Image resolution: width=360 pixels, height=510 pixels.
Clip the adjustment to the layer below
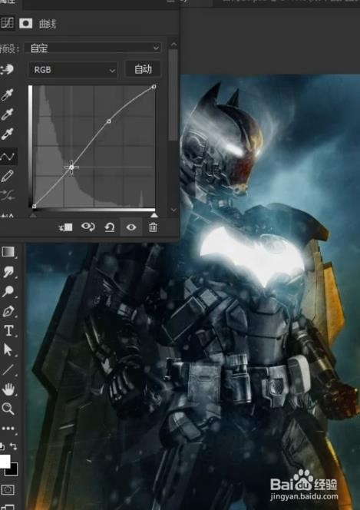pyautogui.click(x=66, y=227)
